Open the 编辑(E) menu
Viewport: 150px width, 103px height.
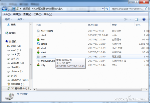pyautogui.click(x=17, y=14)
